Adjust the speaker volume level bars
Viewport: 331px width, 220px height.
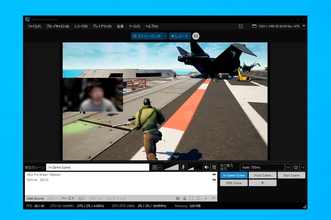click(194, 167)
